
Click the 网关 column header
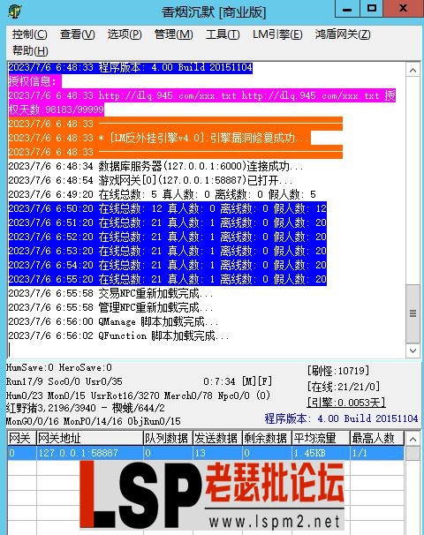click(22, 438)
